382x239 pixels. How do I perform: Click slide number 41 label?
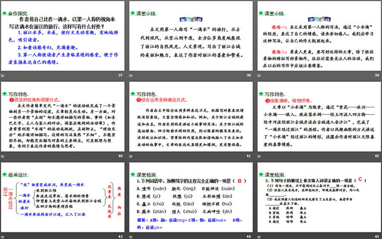click(x=249, y=156)
